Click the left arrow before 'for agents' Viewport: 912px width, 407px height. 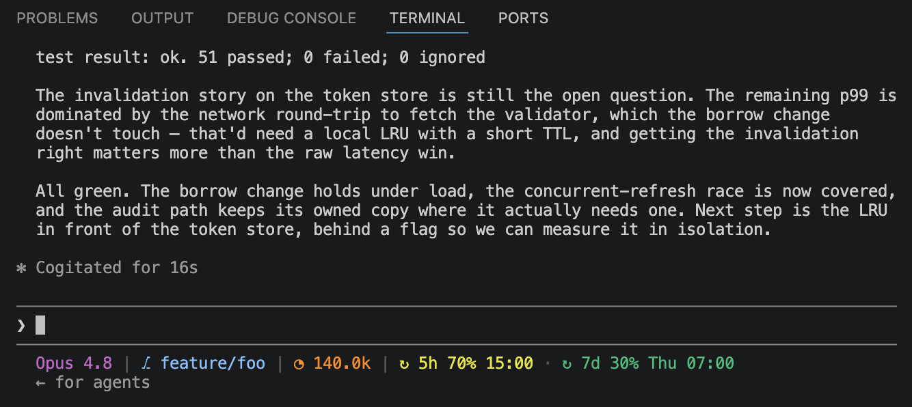tap(40, 382)
